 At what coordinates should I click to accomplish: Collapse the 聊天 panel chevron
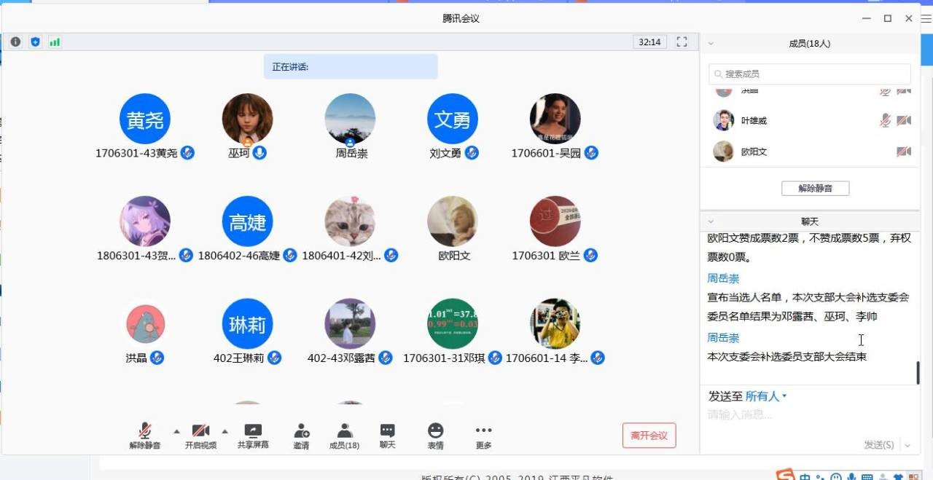click(711, 220)
